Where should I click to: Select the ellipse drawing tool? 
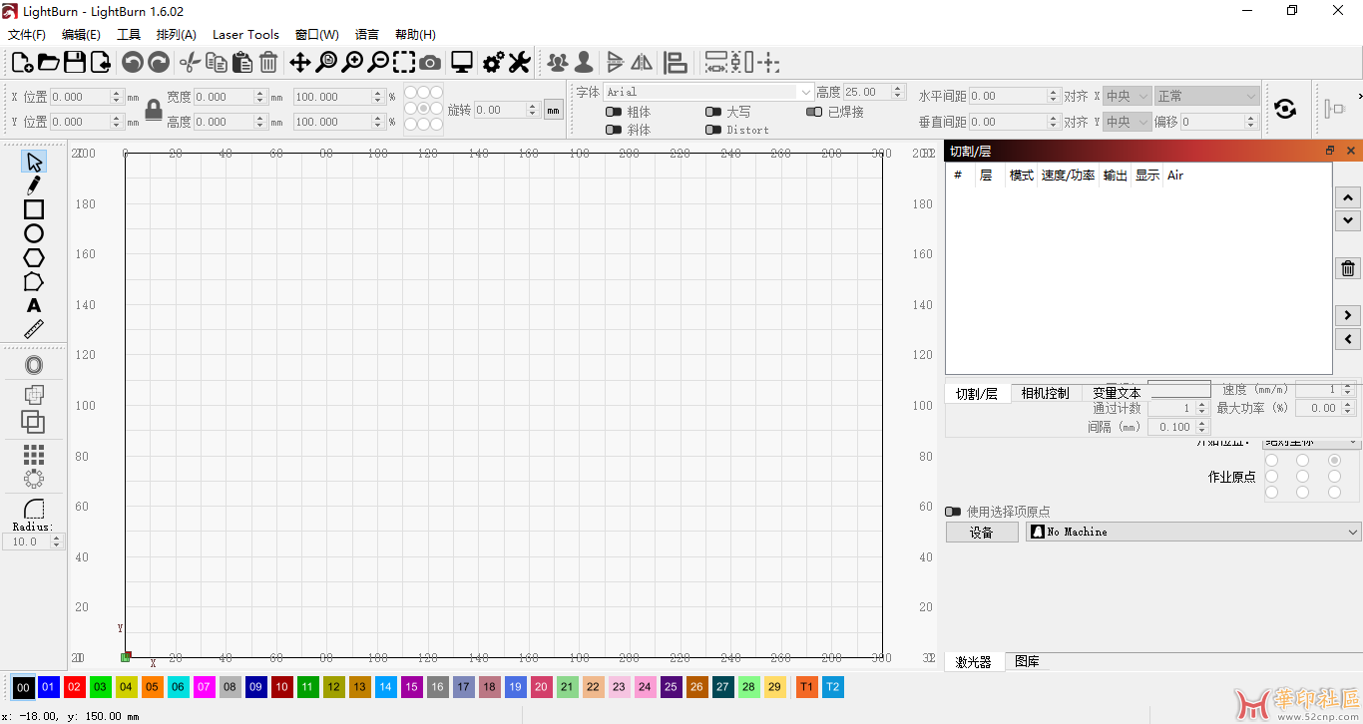(34, 233)
